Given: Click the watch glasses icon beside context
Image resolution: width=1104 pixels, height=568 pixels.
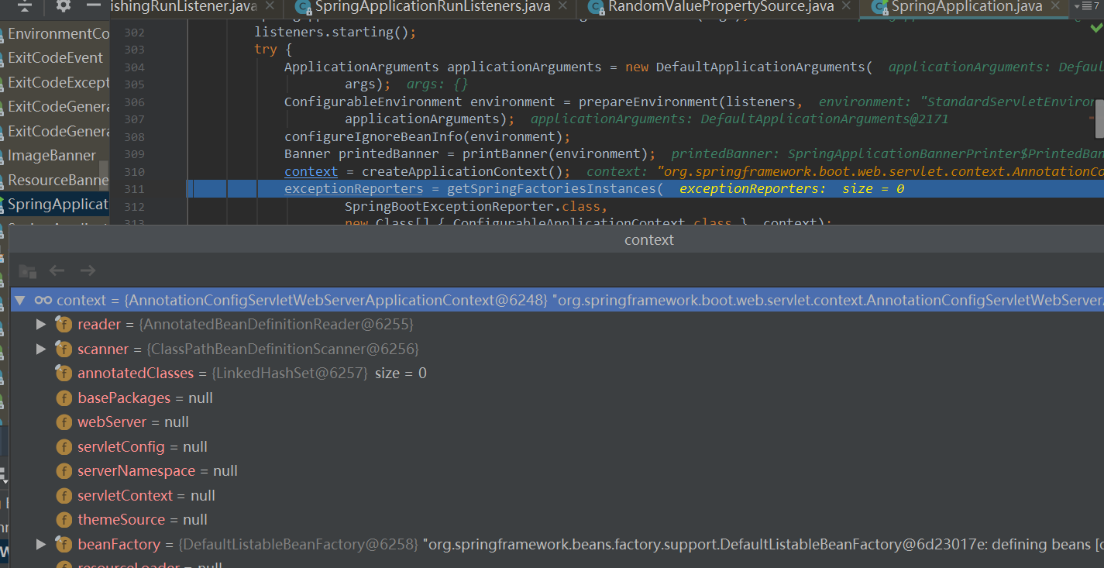Looking at the screenshot, I should 43,301.
